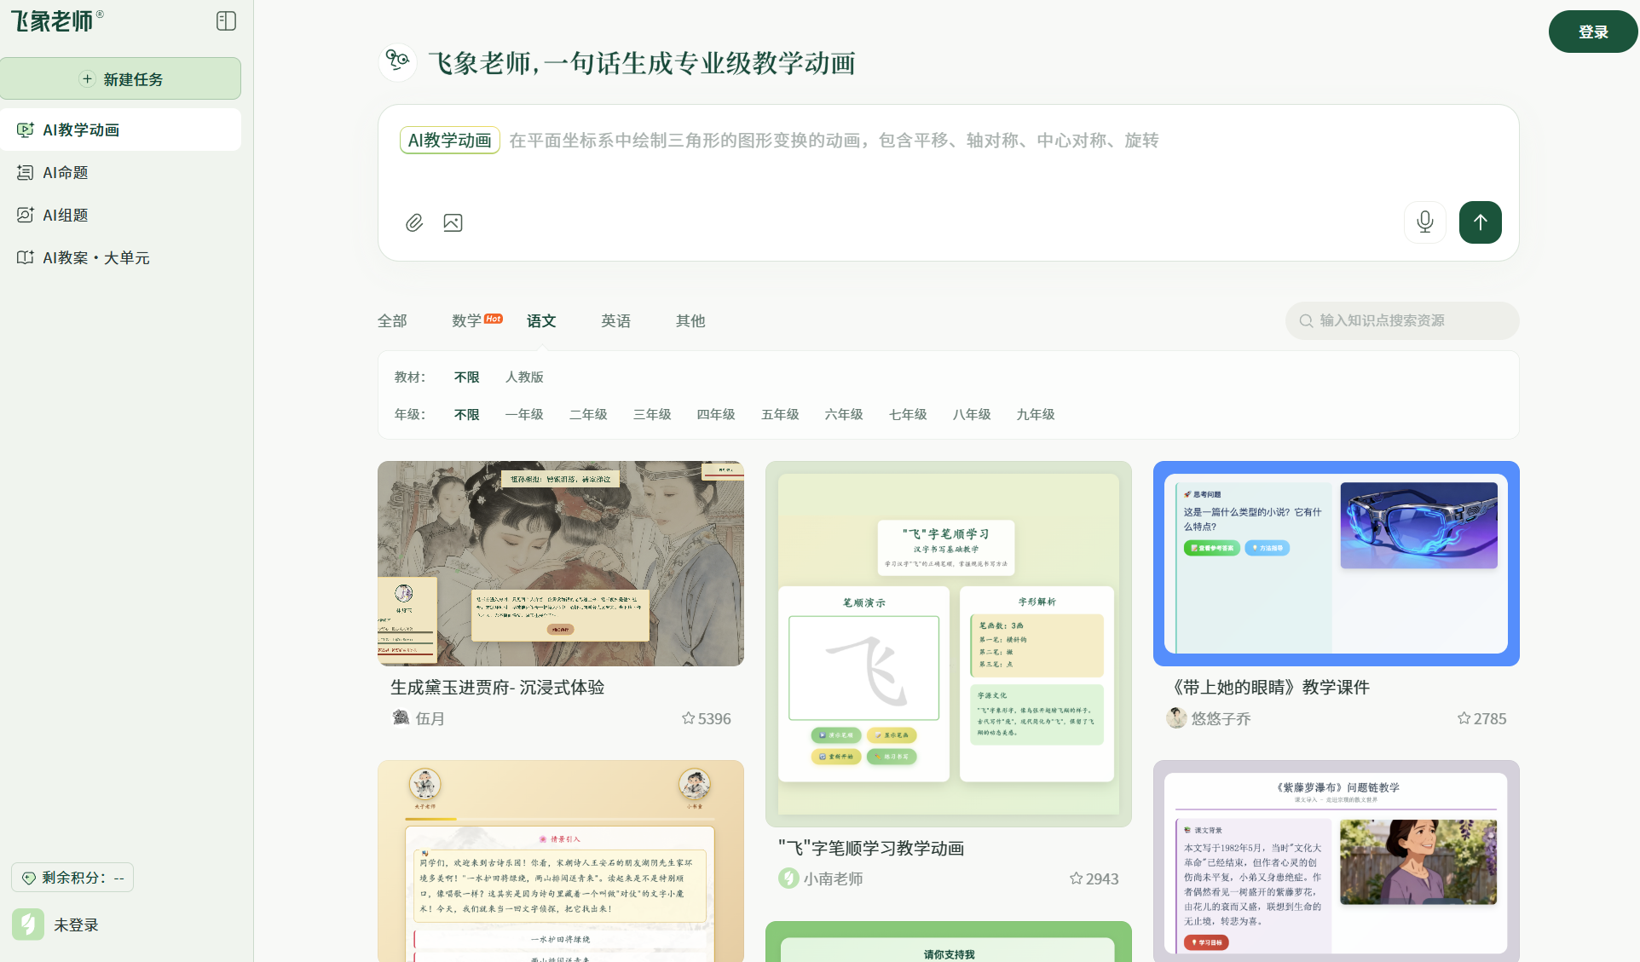Activate voice input with the microphone icon
Image resolution: width=1640 pixels, height=962 pixels.
(1424, 222)
